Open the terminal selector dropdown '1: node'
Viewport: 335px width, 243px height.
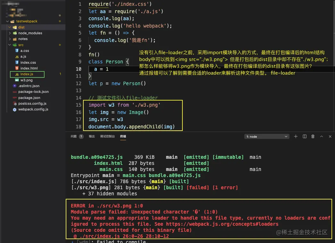[x=267, y=136]
